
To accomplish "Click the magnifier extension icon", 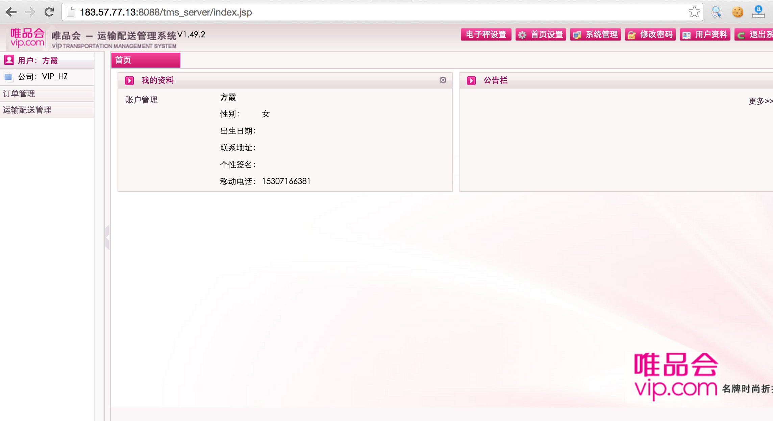I will click(716, 12).
